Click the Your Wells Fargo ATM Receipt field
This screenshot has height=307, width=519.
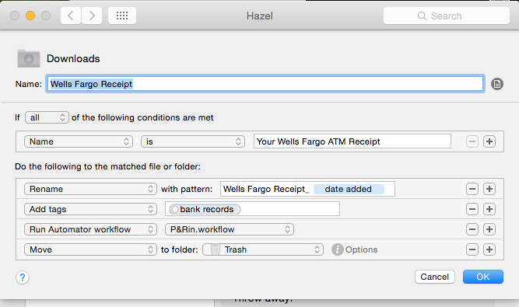click(352, 141)
